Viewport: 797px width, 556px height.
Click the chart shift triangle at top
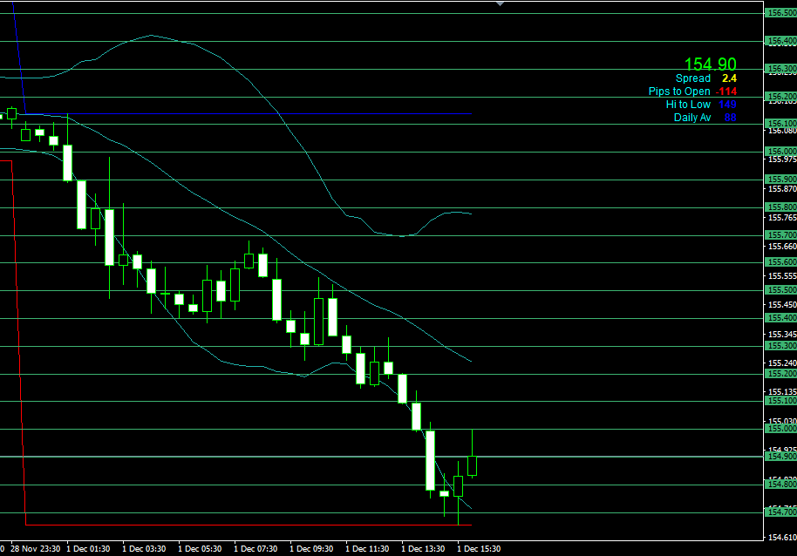[x=500, y=3]
